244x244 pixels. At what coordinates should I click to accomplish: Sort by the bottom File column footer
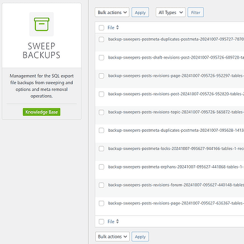click(x=111, y=221)
